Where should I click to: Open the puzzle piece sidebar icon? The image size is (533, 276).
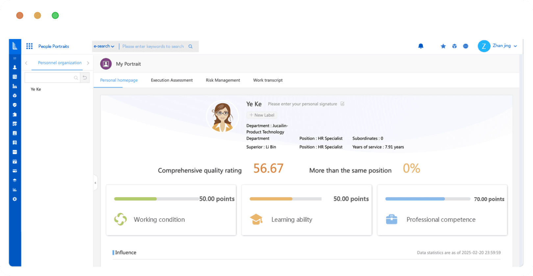point(14,114)
